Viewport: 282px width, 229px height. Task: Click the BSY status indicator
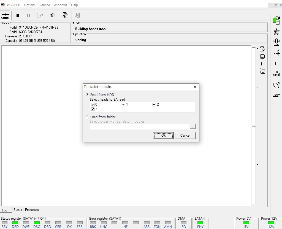tap(4, 223)
